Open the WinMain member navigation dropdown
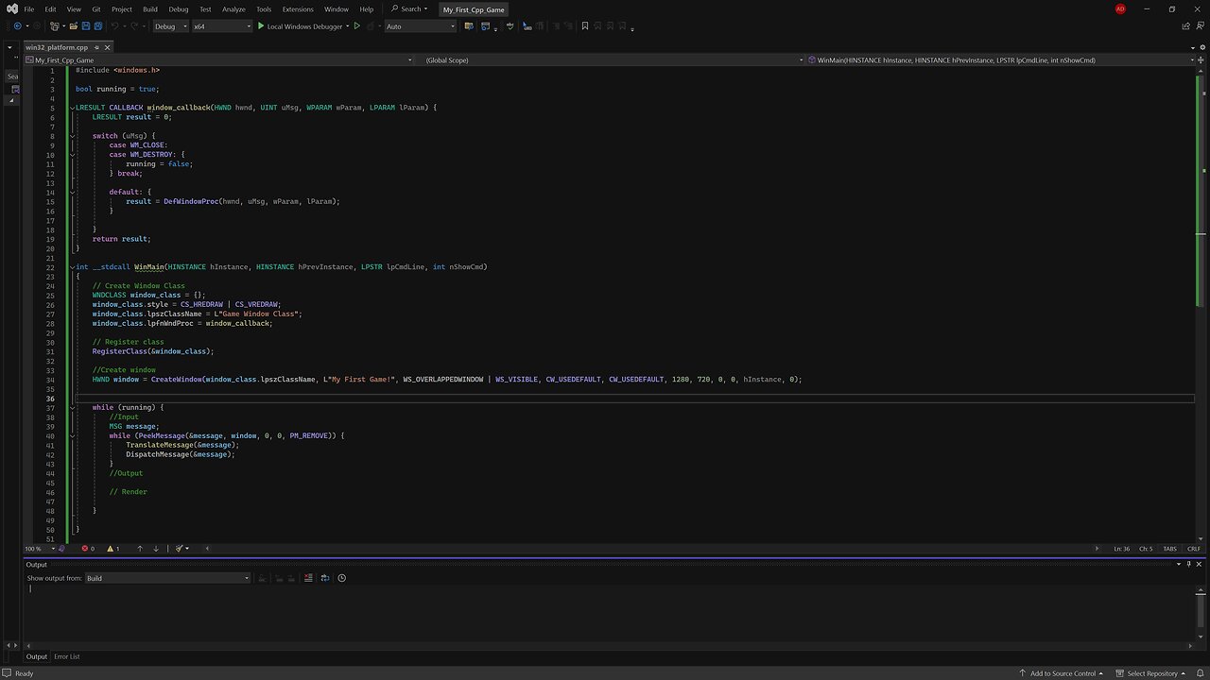The height and width of the screenshot is (680, 1210). pyautogui.click(x=1002, y=59)
